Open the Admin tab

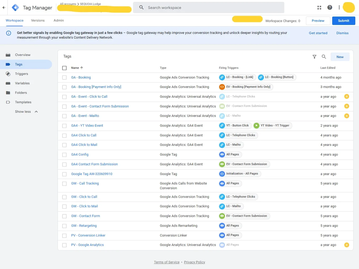(59, 20)
